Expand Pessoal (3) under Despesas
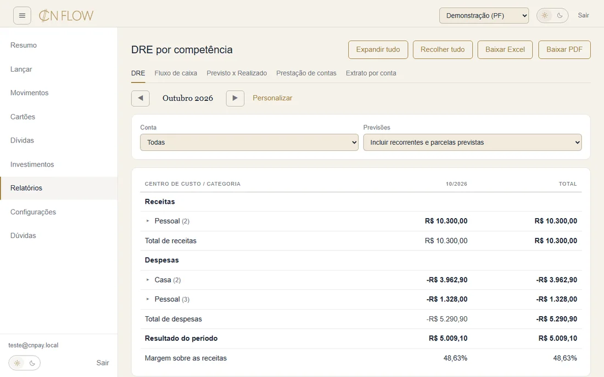Screen dimensions: 604x377 click(x=148, y=299)
